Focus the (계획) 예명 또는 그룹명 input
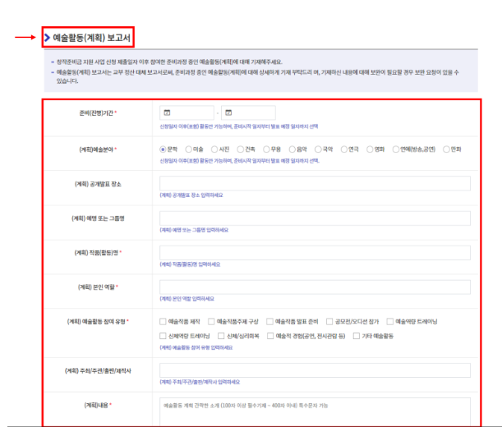502x427 pixels. click(x=315, y=218)
